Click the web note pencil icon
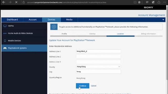Viewport: 168px width, 94px height. coord(153,2)
